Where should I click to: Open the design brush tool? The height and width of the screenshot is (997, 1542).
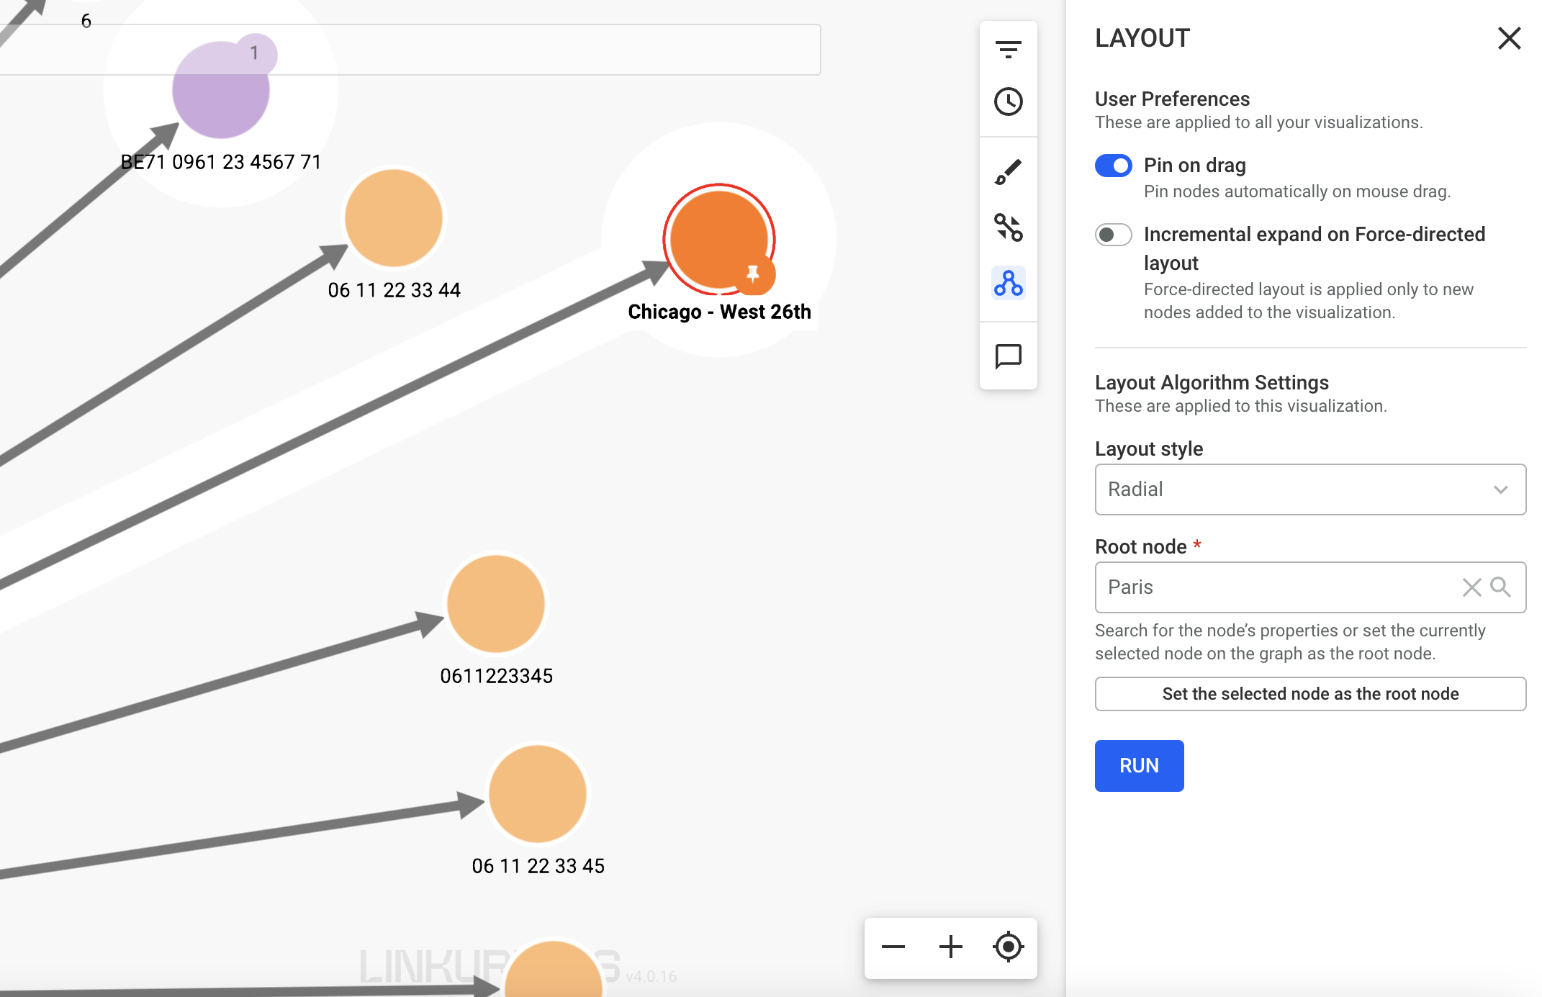click(x=1008, y=172)
